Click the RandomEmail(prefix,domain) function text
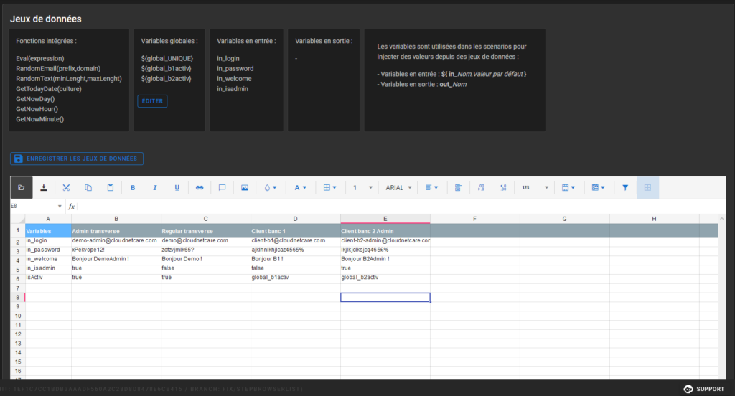Viewport: 735px width, 396px height. (58, 68)
